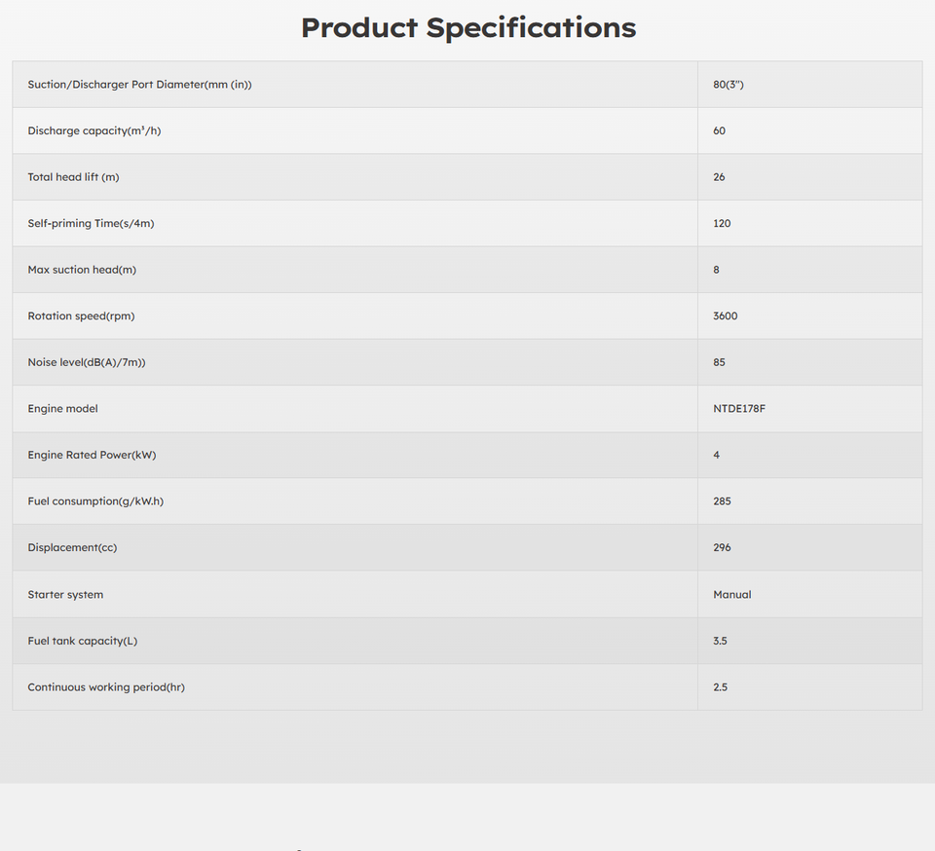This screenshot has width=935, height=851.
Task: Select the Manual starter system value
Action: [731, 594]
